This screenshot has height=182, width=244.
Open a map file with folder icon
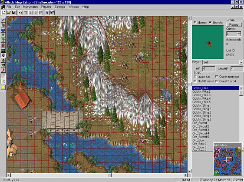[x=9, y=13]
